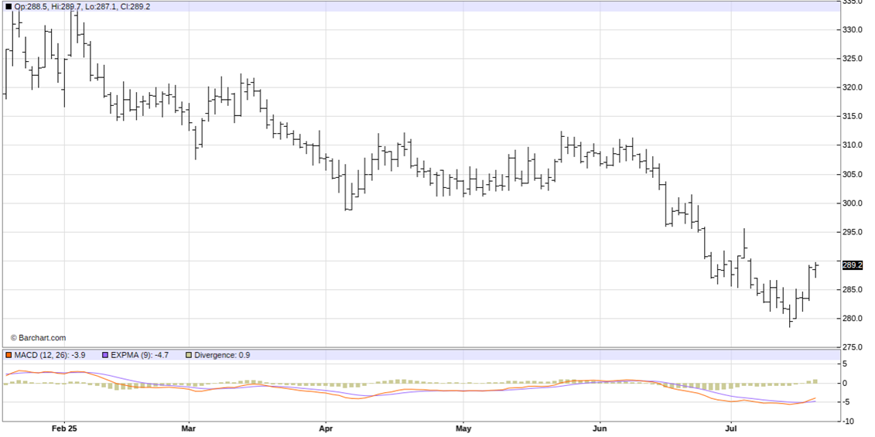Click the orange MACD legend swatch

[x=9, y=355]
